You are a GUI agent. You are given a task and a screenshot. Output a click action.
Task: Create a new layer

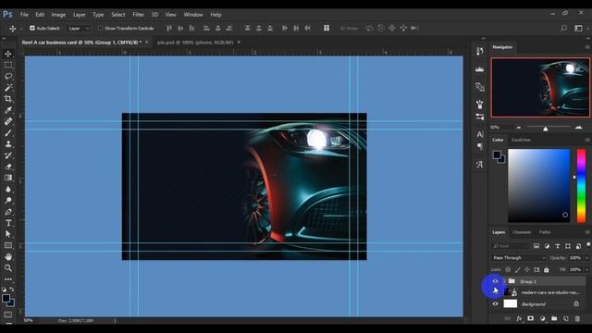click(x=565, y=318)
